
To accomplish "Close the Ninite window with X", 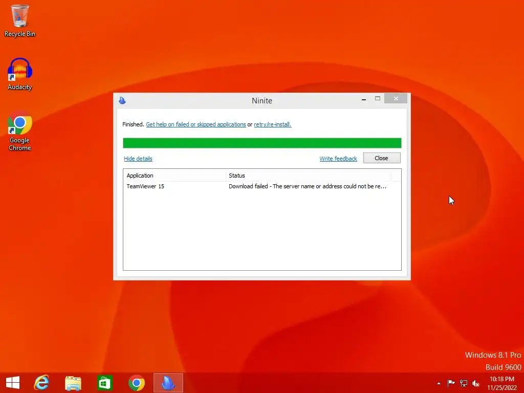I will [396, 98].
